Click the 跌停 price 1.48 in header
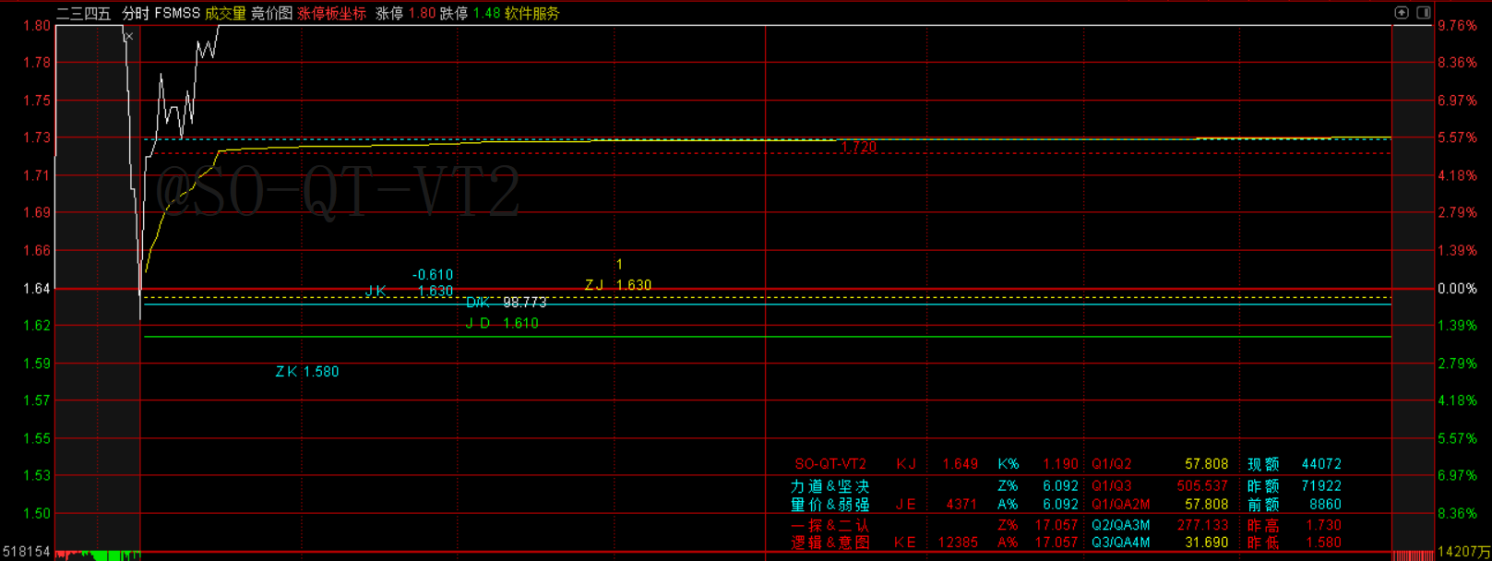1492x561 pixels. 486,14
